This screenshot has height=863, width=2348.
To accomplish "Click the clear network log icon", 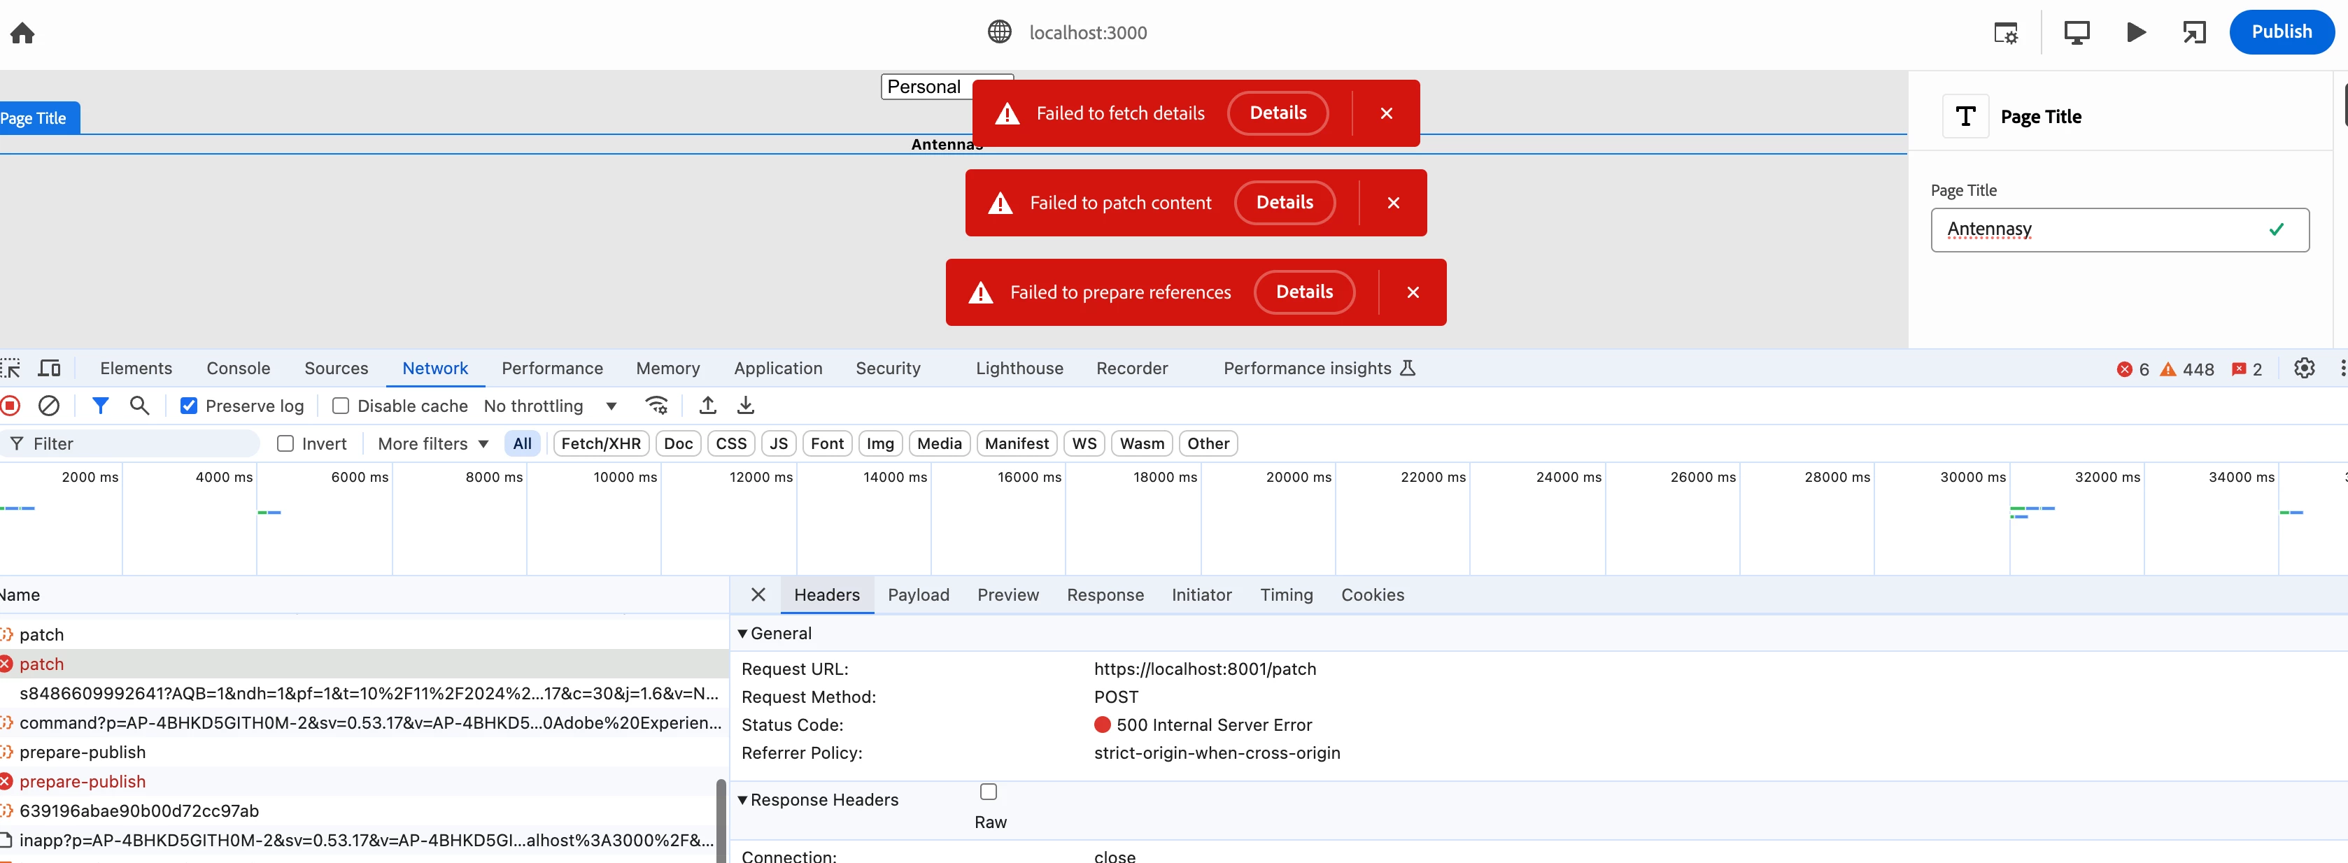I will 49,406.
